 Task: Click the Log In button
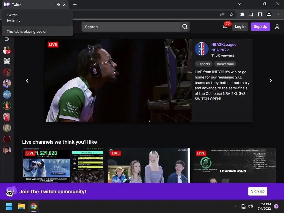coord(240,27)
